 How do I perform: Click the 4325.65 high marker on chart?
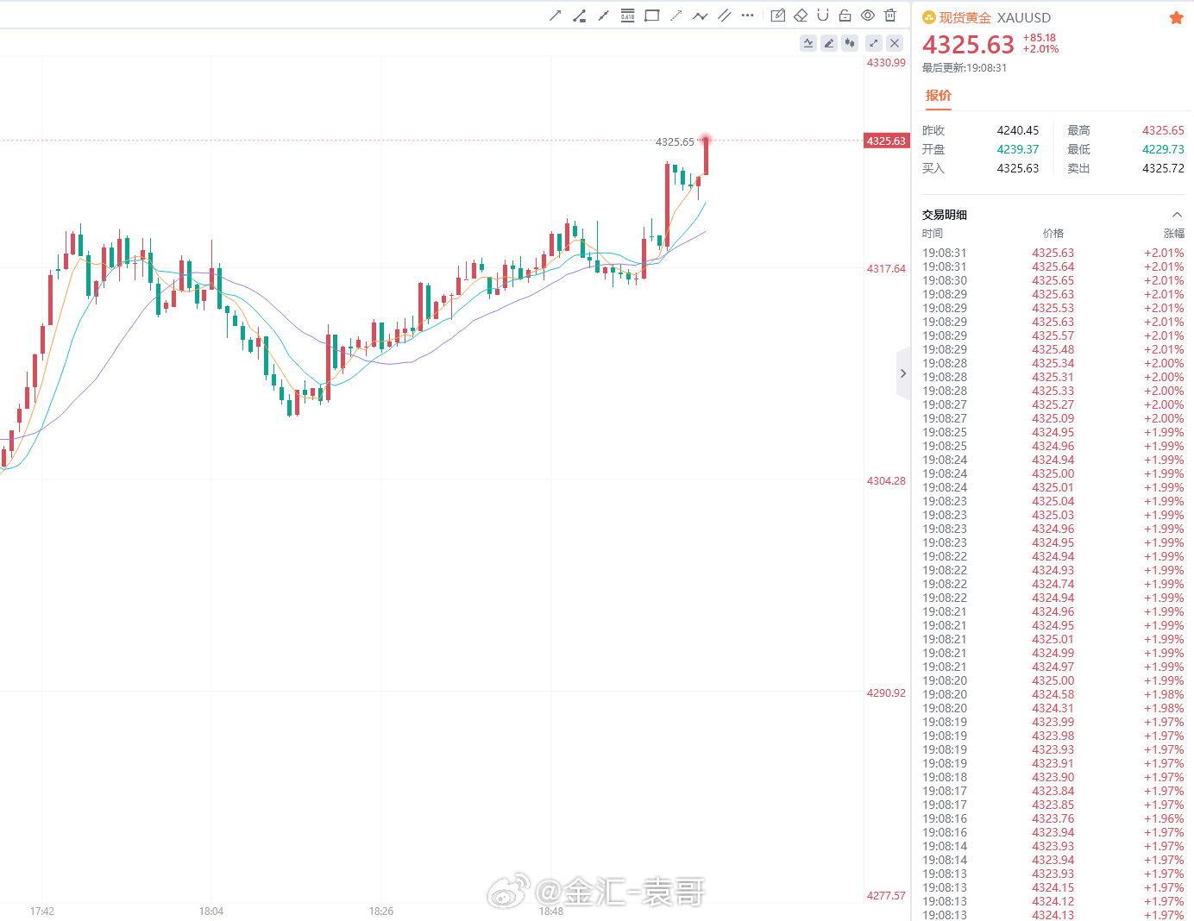(x=675, y=141)
